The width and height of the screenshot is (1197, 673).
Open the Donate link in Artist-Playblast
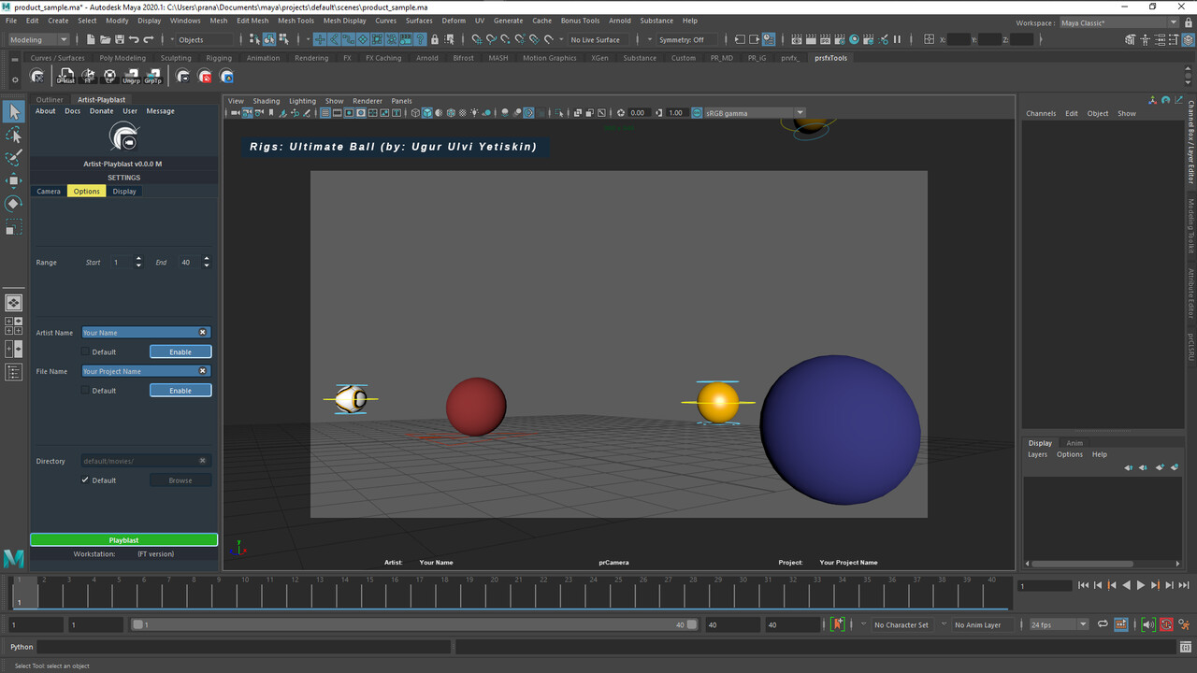(x=101, y=111)
